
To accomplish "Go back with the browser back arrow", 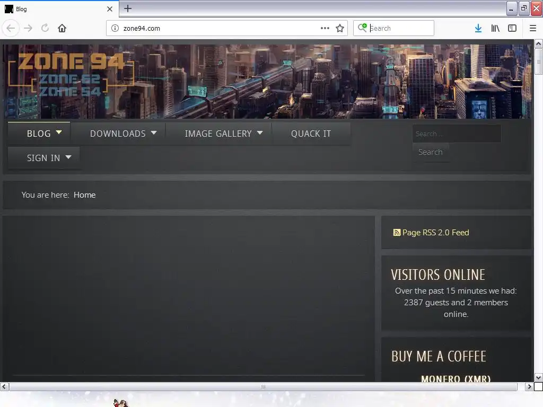I will (x=11, y=28).
